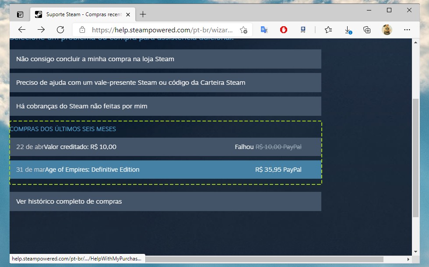Open the Downloads icon
This screenshot has width=429, height=267.
point(348,30)
